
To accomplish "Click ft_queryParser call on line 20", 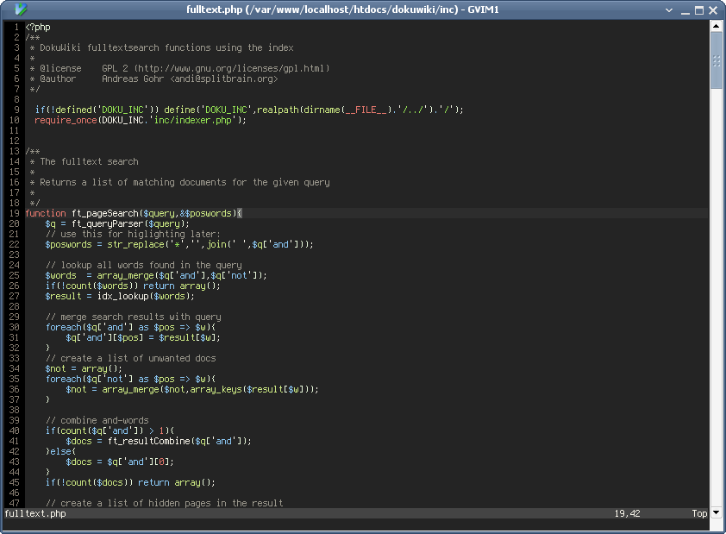I will pyautogui.click(x=108, y=223).
